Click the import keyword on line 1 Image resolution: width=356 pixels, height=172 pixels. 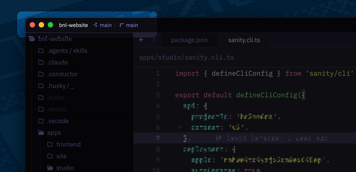point(187,74)
